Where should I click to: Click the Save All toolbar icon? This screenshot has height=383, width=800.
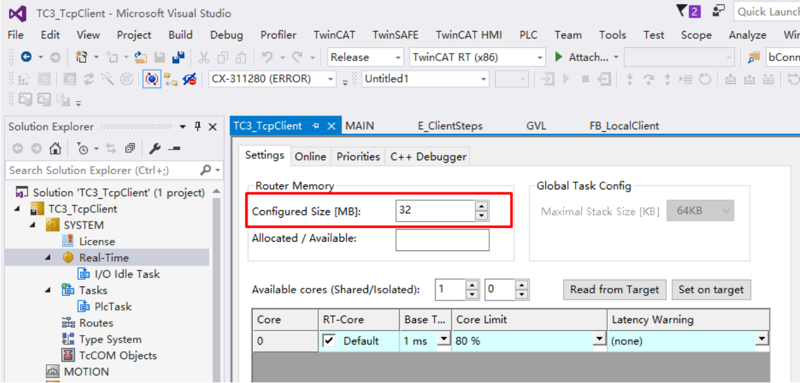click(x=178, y=57)
